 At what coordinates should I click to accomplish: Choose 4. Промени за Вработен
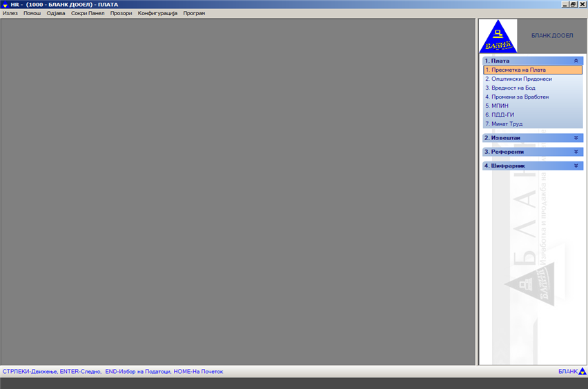coord(517,97)
